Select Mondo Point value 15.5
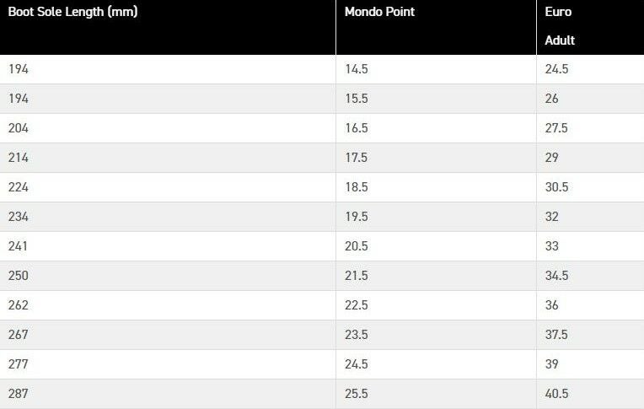 (356, 99)
